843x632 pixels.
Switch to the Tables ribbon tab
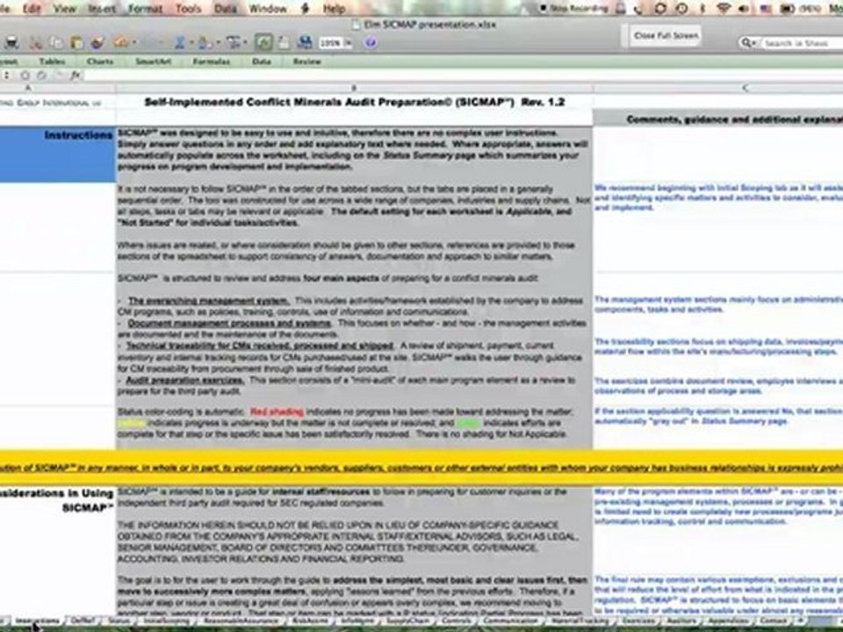[52, 61]
